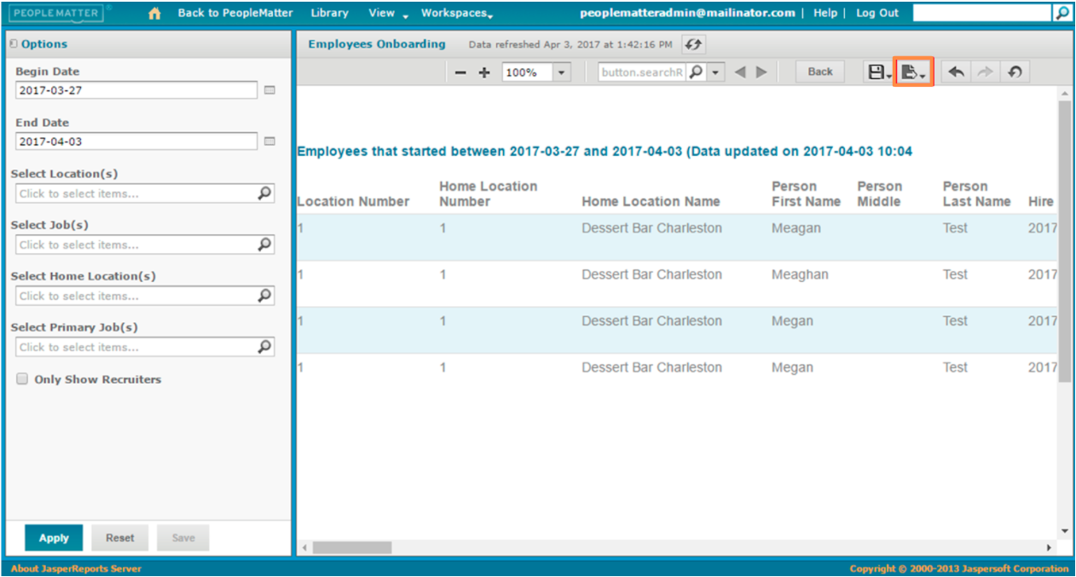The height and width of the screenshot is (577, 1076).
Task: Open the Library menu item
Action: point(329,14)
